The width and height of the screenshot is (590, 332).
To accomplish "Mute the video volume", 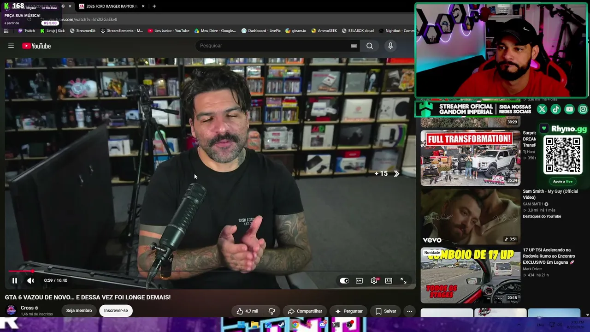I will 31,280.
